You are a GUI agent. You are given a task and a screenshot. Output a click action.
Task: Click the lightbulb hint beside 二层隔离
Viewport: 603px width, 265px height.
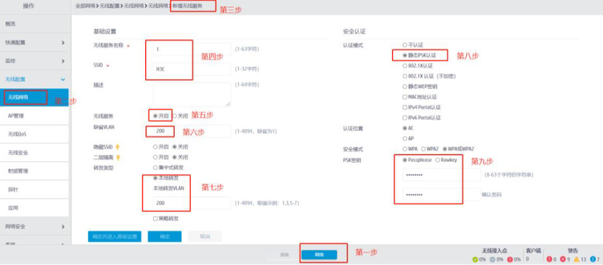click(118, 157)
